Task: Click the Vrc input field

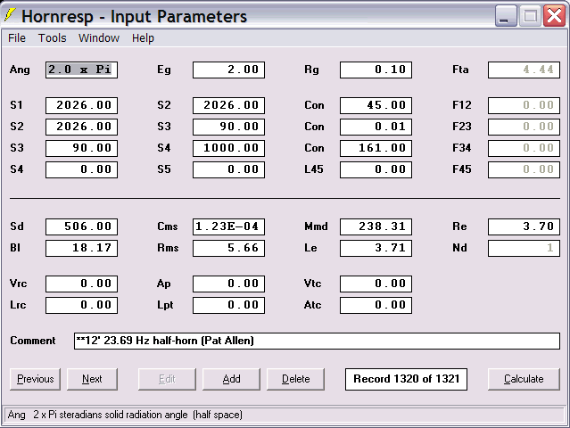Action: coord(81,284)
